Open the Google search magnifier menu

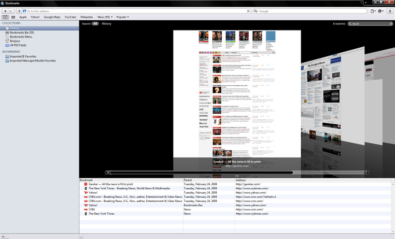pyautogui.click(x=256, y=11)
